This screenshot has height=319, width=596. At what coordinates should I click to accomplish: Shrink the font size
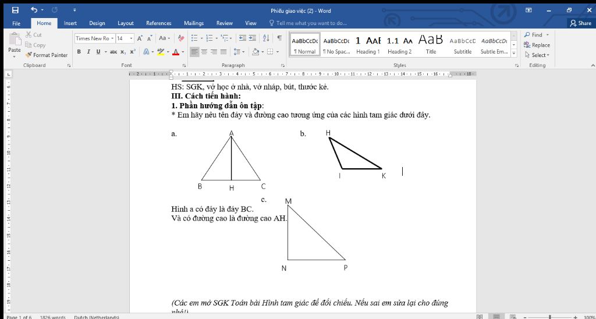click(x=150, y=38)
